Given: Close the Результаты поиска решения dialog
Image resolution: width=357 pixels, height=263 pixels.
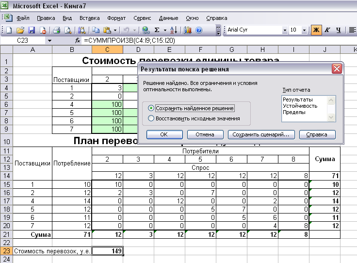Looking at the screenshot, I should click(337, 69).
